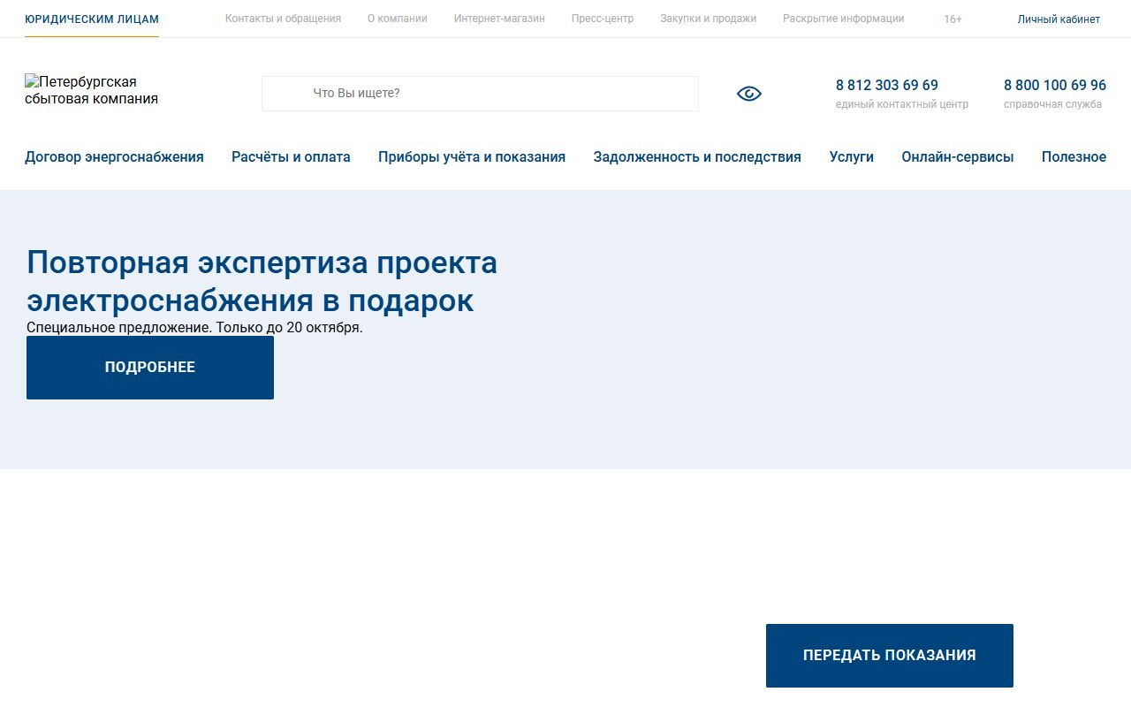Focus the 'Что Вы ищете?' search field
1131x707 pixels.
(x=480, y=94)
